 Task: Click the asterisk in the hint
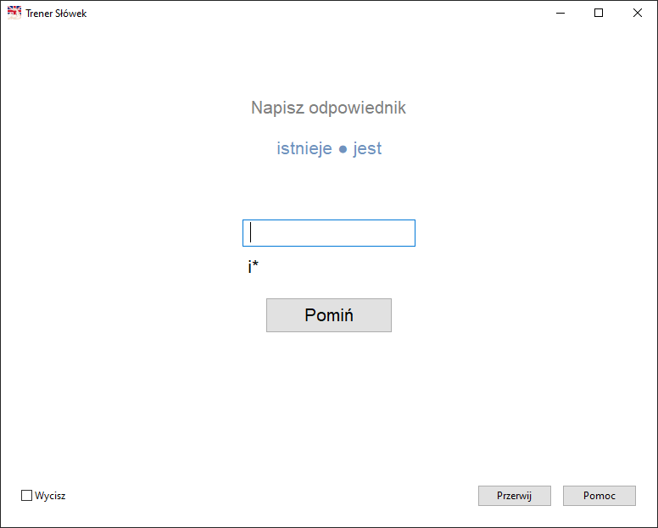(255, 266)
